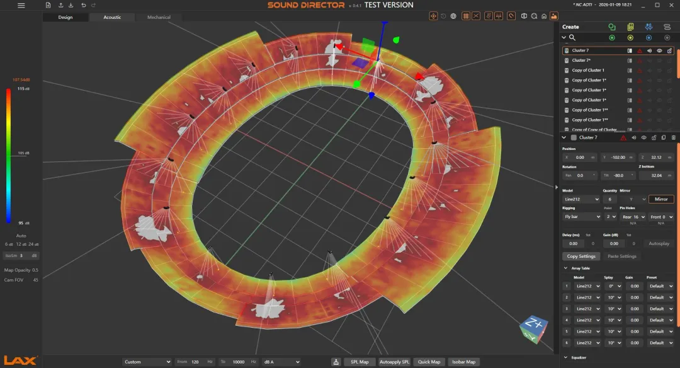The image size is (680, 368).
Task: Click the Mirror button
Action: (x=661, y=199)
